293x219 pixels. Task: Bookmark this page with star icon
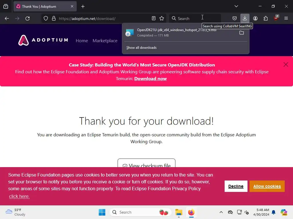[x=162, y=19]
